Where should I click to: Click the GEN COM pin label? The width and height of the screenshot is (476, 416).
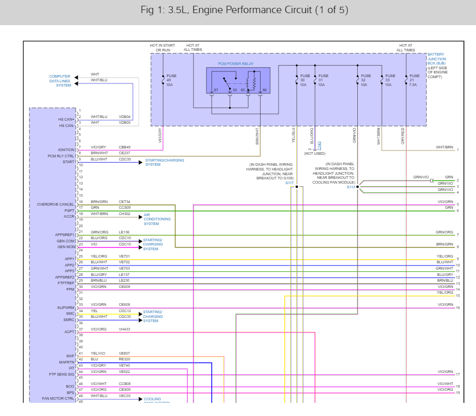click(65, 241)
